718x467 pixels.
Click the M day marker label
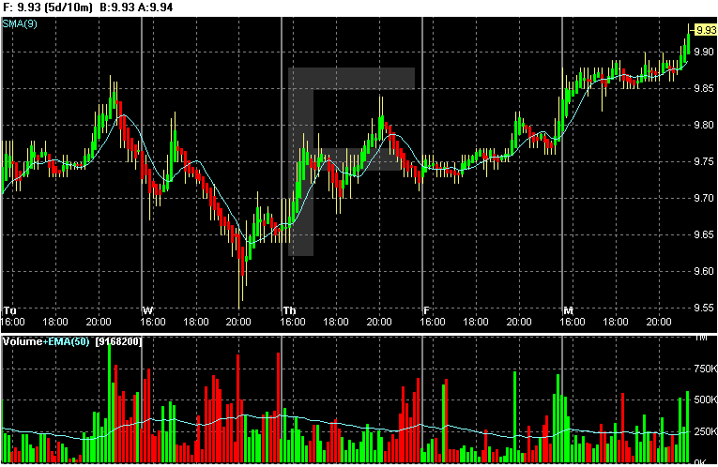pyautogui.click(x=568, y=311)
